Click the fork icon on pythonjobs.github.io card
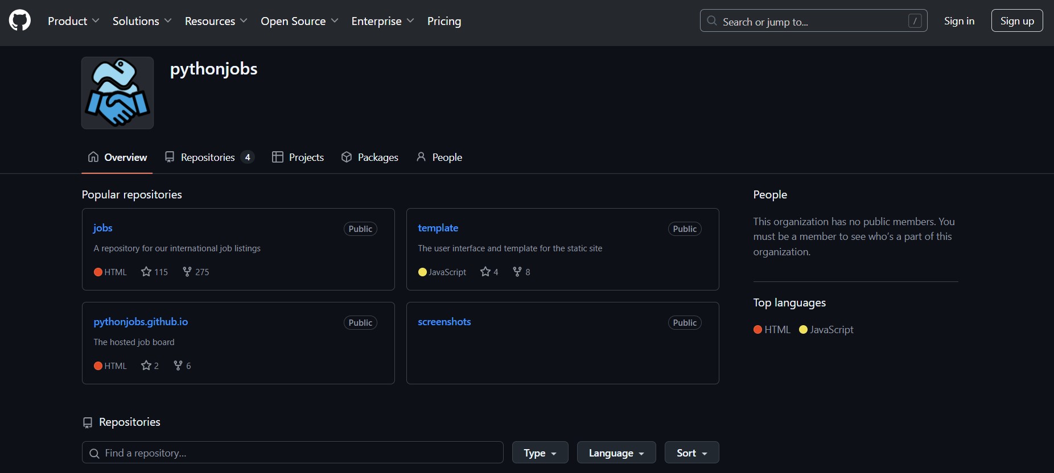1054x473 pixels. tap(178, 366)
